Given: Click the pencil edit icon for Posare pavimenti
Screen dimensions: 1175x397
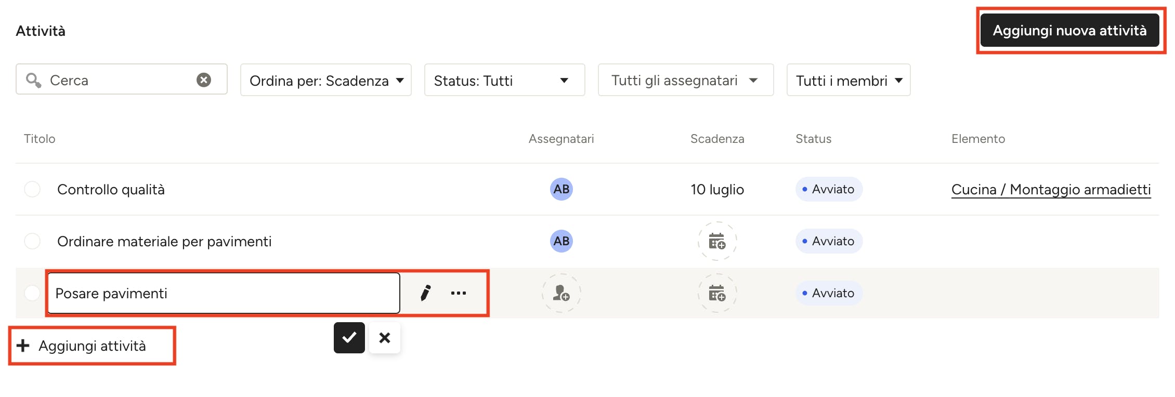Looking at the screenshot, I should [x=425, y=293].
